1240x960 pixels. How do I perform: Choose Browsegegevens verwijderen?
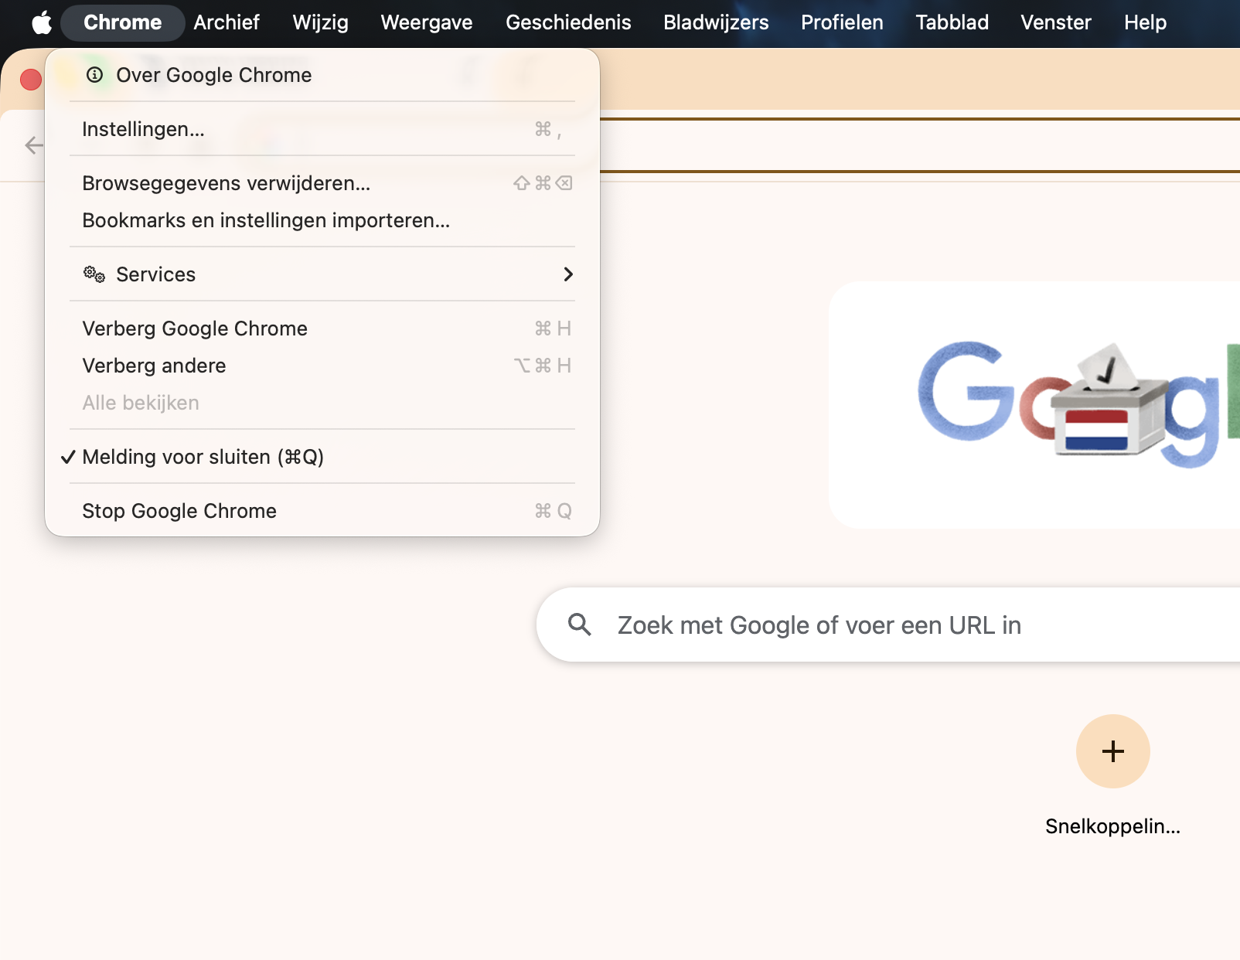227,183
